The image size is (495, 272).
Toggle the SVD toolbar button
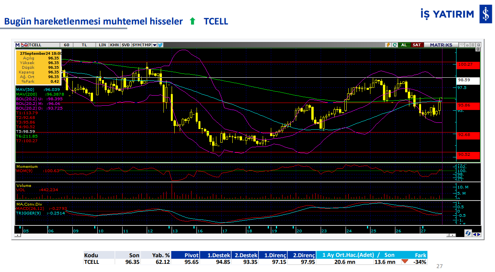pyautogui.click(x=125, y=45)
